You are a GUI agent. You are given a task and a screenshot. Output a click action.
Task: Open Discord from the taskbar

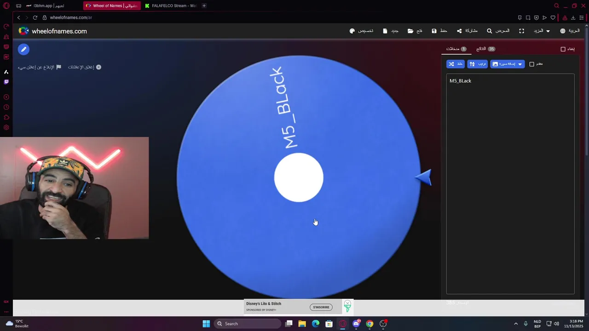pyautogui.click(x=356, y=324)
